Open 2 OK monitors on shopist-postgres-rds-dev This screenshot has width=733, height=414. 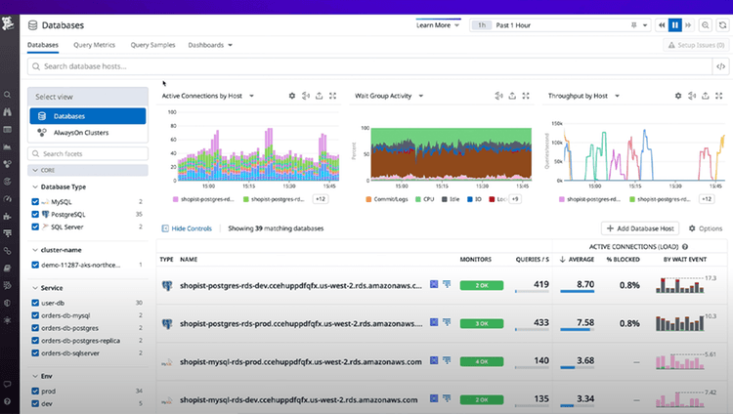(x=482, y=285)
